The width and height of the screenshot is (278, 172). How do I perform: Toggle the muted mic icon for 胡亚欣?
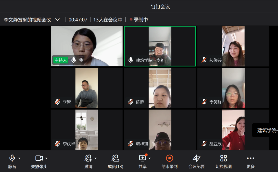tap(204, 144)
